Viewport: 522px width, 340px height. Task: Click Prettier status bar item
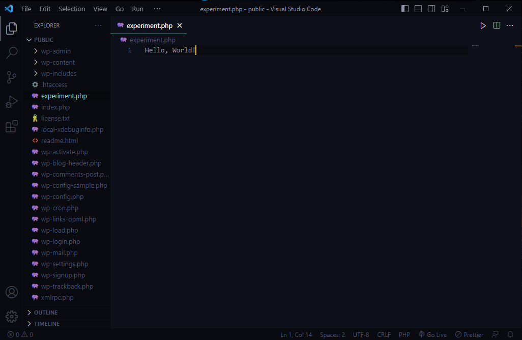click(x=469, y=335)
